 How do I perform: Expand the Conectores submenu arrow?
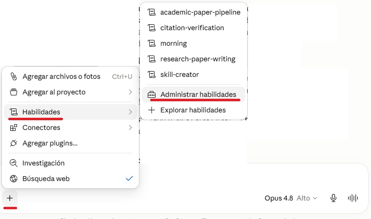point(130,128)
